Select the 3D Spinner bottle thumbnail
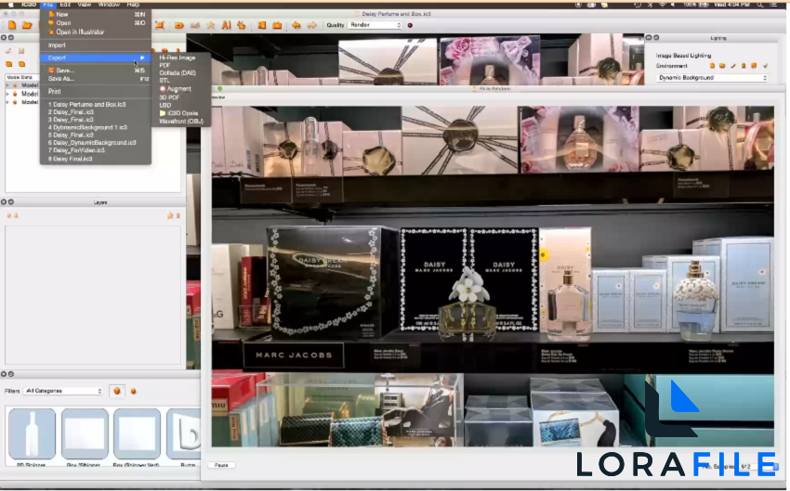790x491 pixels. pos(32,433)
